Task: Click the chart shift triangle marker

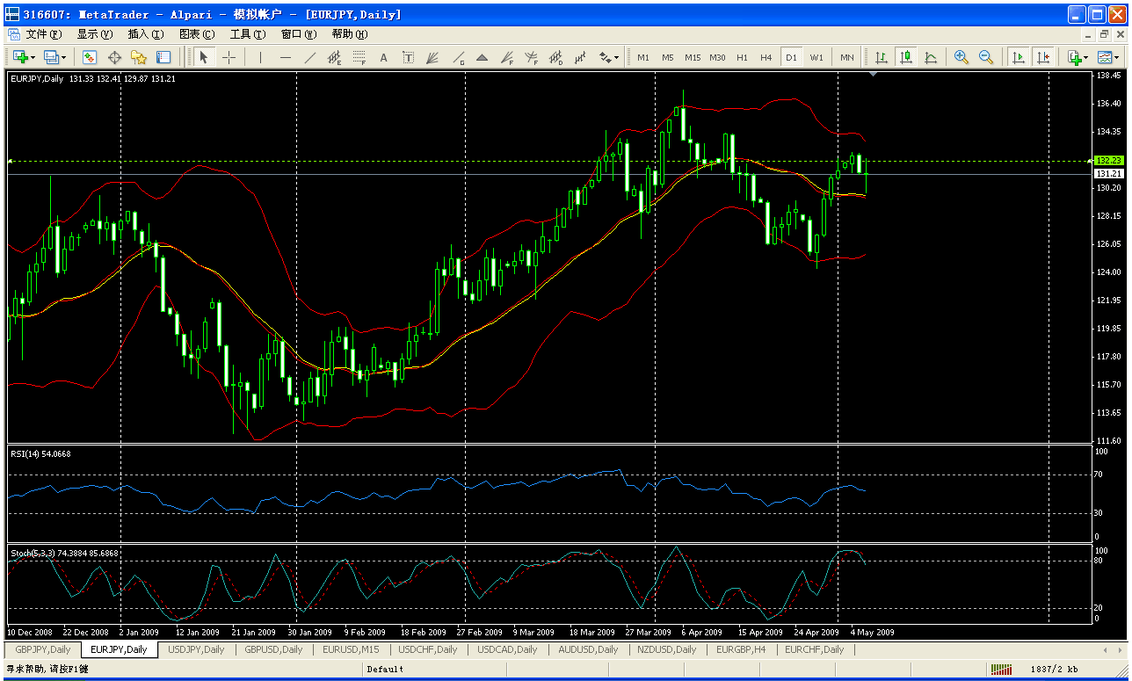Action: (x=873, y=76)
